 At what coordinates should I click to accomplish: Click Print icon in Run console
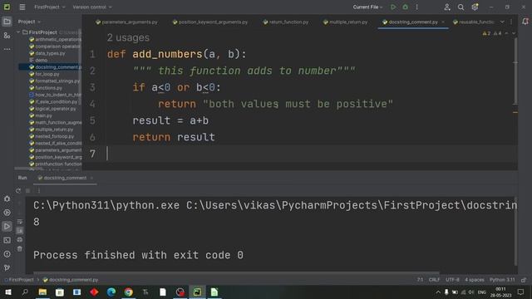20,240
